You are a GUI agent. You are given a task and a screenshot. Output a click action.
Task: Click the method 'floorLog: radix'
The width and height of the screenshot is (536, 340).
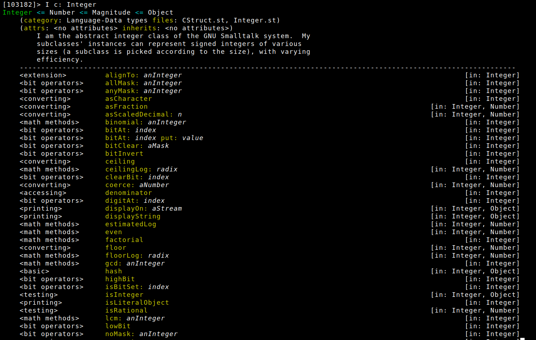(x=137, y=256)
